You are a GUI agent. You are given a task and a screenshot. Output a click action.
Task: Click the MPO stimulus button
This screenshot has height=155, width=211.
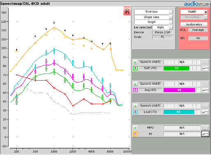click(150, 128)
